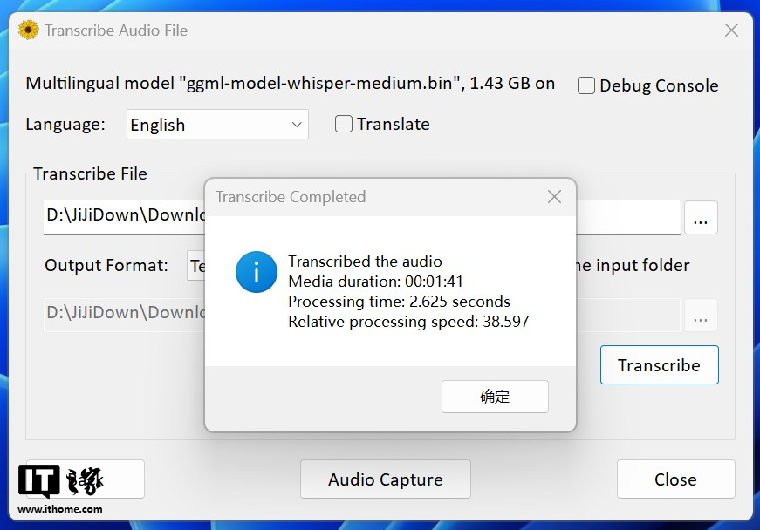
Task: Close the Transcribe Audio File window
Action: tap(731, 31)
